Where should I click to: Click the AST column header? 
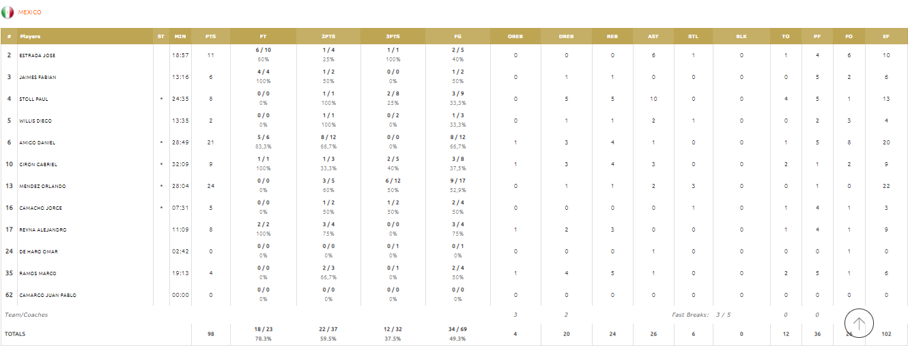click(x=653, y=36)
